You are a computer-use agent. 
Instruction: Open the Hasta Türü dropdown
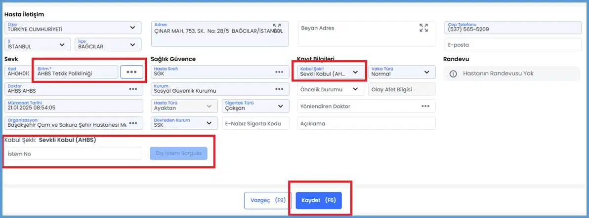tap(184, 106)
